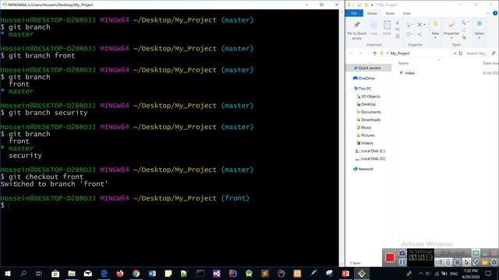Click the up-arrow to go to parent folder

coord(374,54)
